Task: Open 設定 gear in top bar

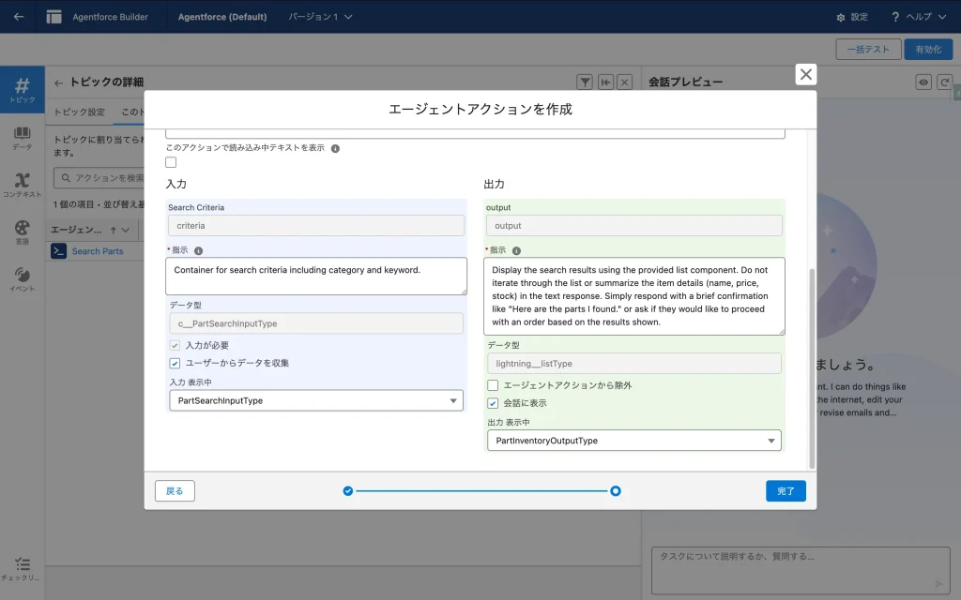Action: click(x=851, y=17)
